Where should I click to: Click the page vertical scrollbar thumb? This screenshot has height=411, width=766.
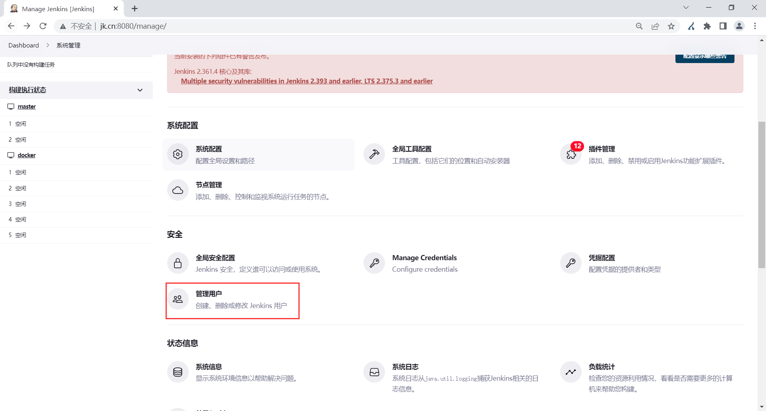point(762,195)
